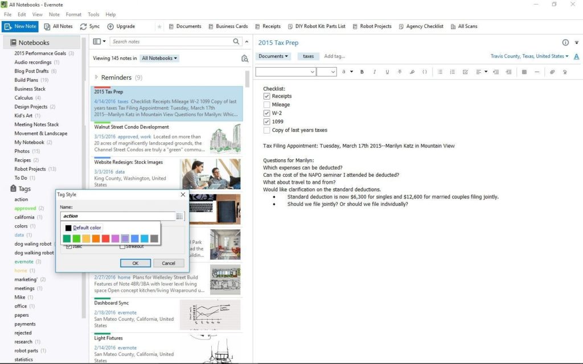Expand the Reminders section
The image size is (583, 364).
(x=96, y=77)
